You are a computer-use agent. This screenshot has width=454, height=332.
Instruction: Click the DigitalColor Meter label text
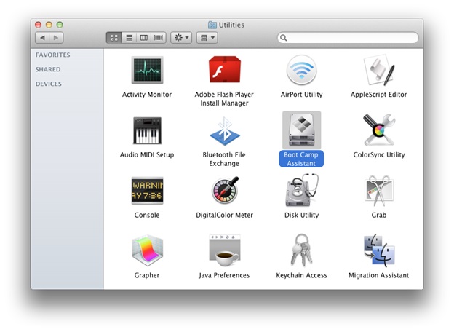coord(224,215)
